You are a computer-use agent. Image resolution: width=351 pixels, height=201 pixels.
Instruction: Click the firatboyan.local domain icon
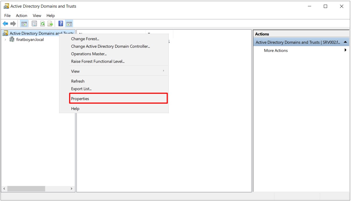coord(12,39)
